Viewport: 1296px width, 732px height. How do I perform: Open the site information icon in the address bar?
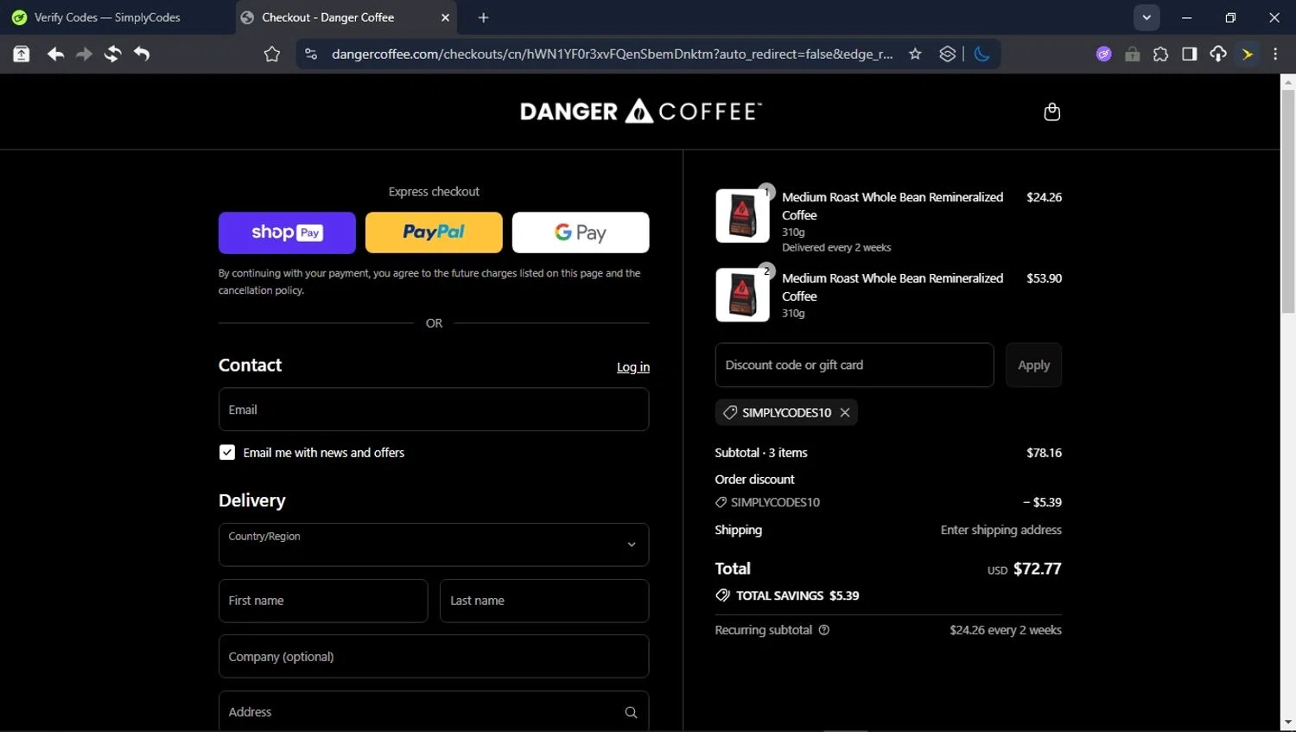(x=311, y=54)
